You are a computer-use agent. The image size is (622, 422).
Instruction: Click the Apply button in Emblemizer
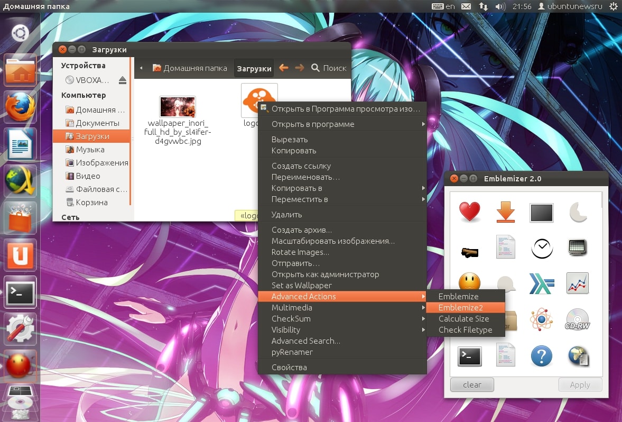580,384
